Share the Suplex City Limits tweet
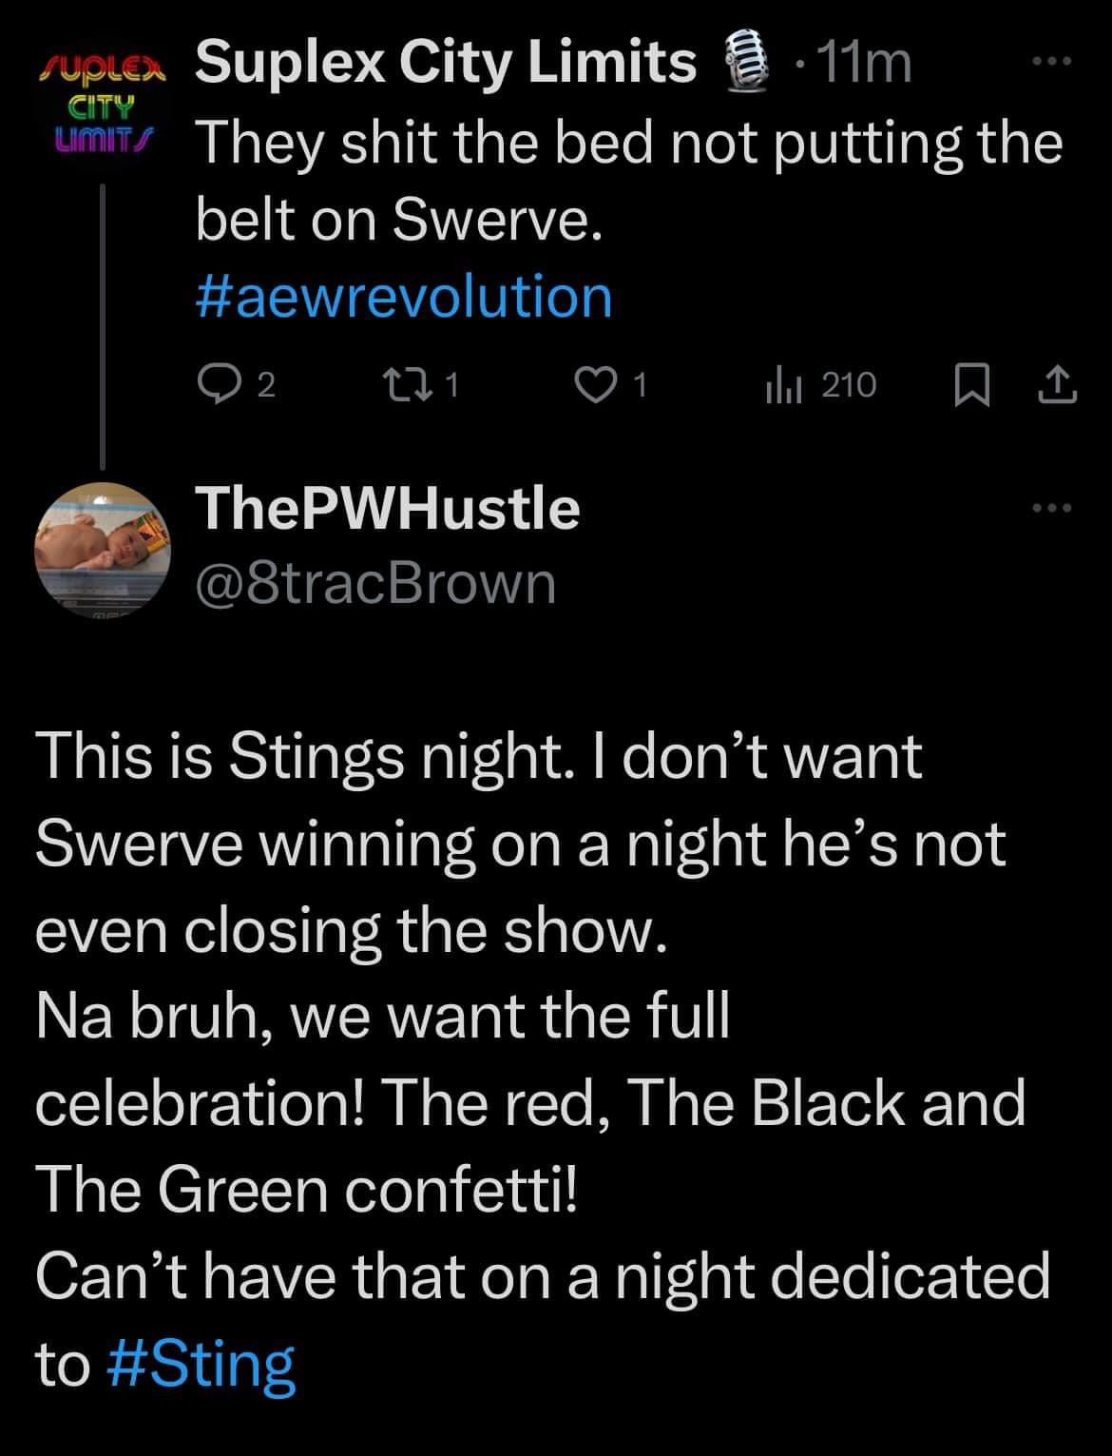This screenshot has height=1456, width=1112. point(1059,385)
